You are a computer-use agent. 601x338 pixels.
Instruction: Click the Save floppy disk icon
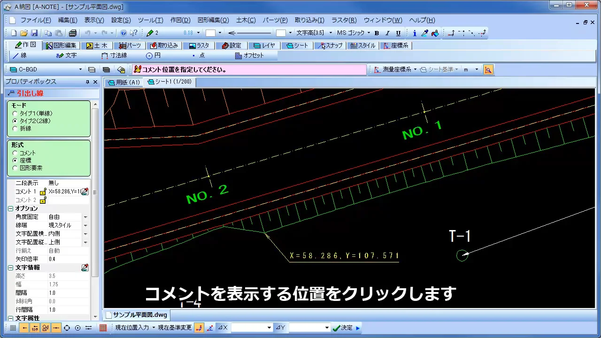tap(34, 33)
